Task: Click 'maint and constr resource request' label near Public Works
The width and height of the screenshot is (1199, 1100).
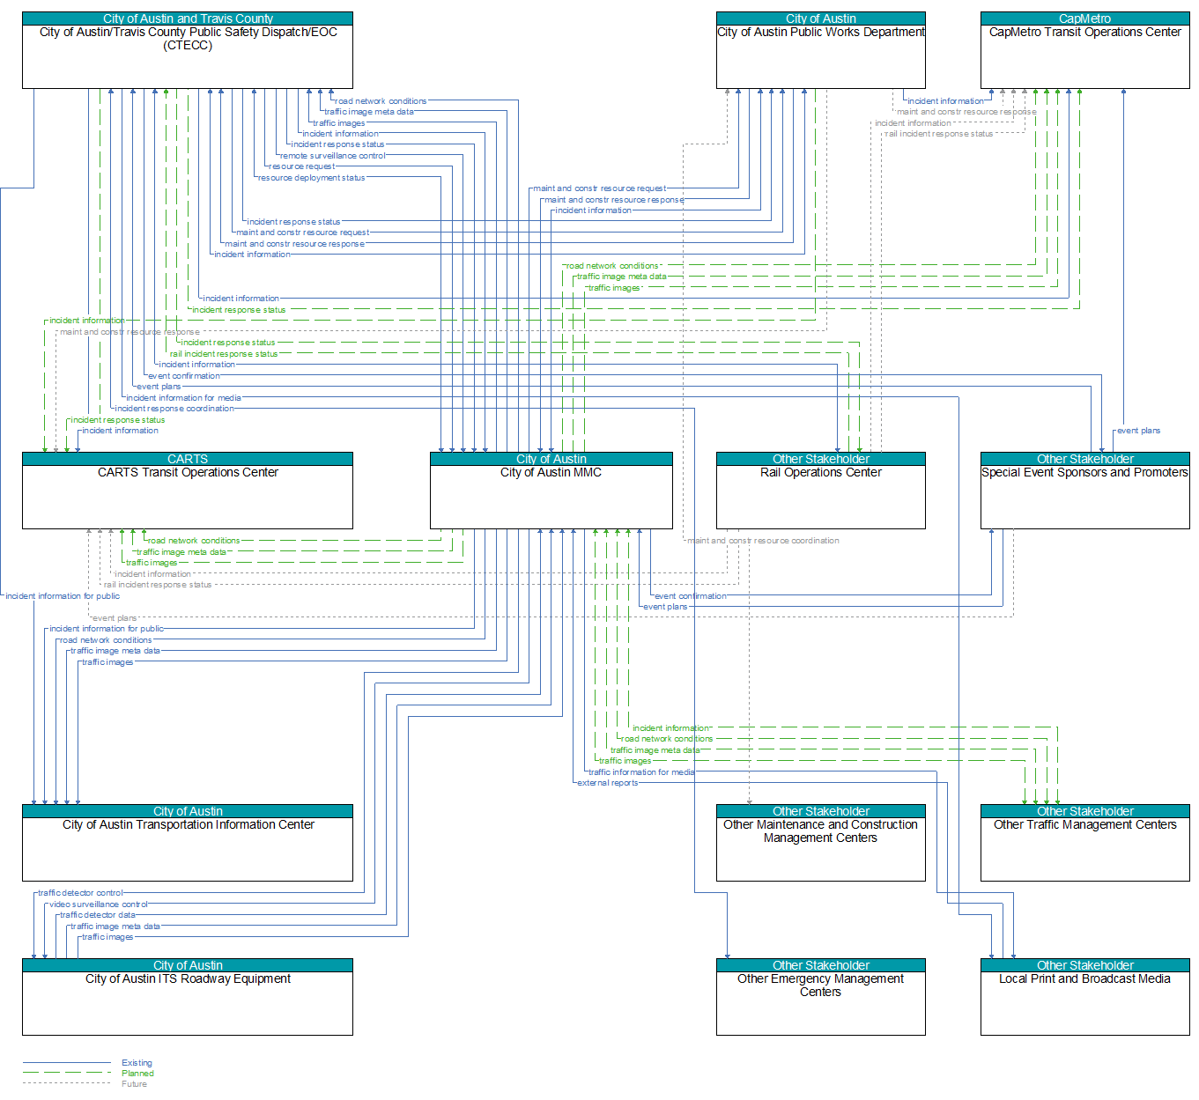Action: (599, 188)
